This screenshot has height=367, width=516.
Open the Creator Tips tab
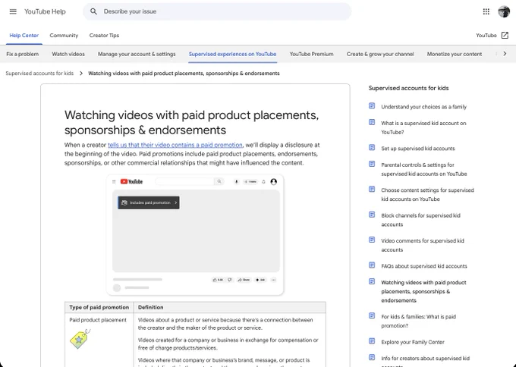104,35
